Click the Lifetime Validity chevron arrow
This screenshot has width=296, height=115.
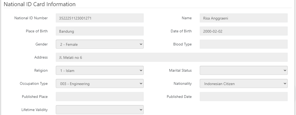pyautogui.click(x=141, y=110)
